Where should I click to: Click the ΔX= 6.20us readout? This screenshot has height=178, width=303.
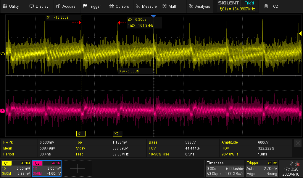(137, 20)
